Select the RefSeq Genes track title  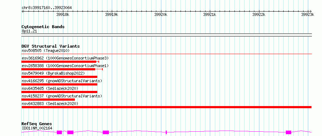coord(37,124)
